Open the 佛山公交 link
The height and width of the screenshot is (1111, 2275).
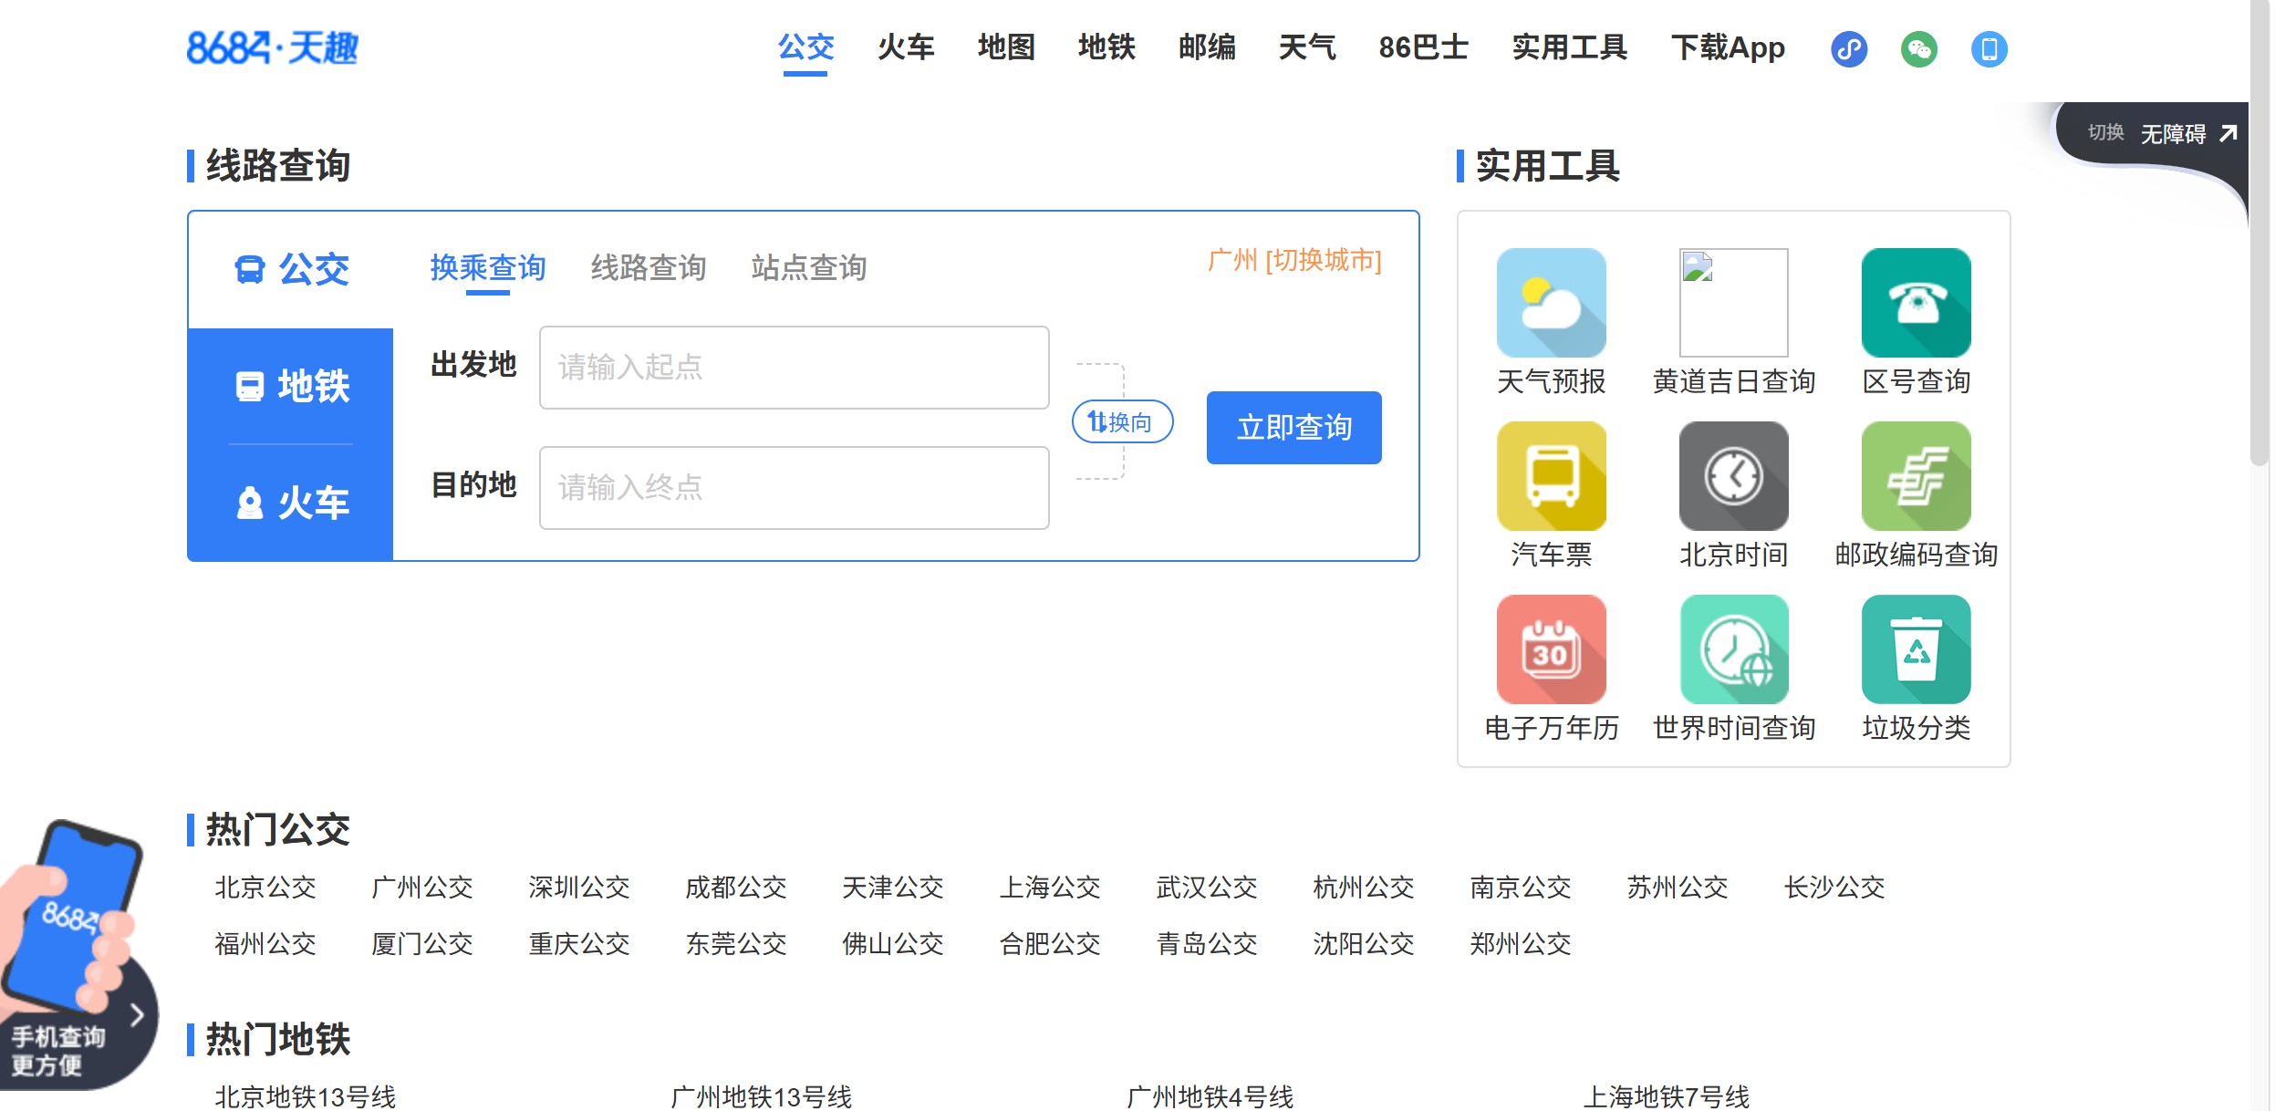coord(893,943)
